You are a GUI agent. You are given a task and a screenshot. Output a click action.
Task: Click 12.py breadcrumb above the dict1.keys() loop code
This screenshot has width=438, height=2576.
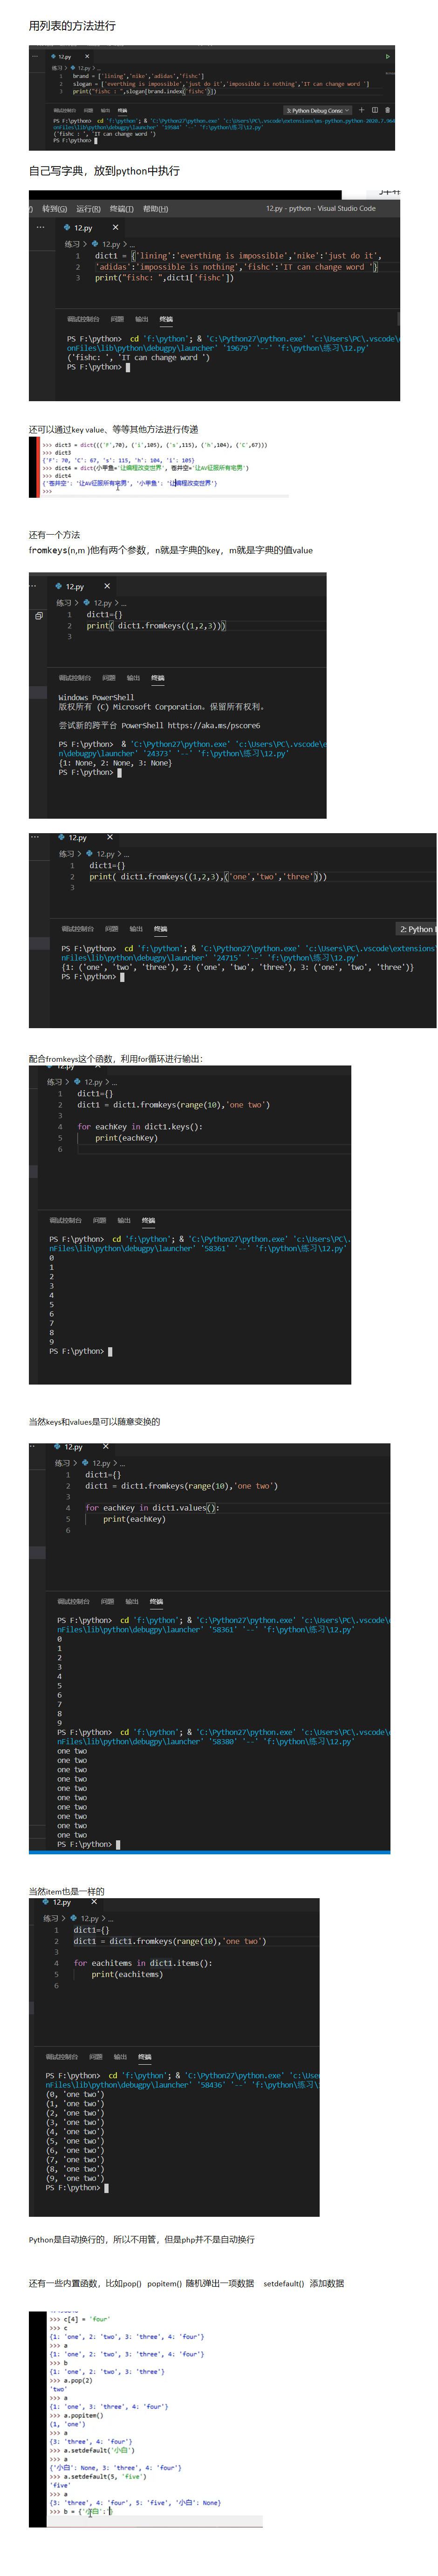[x=92, y=1082]
